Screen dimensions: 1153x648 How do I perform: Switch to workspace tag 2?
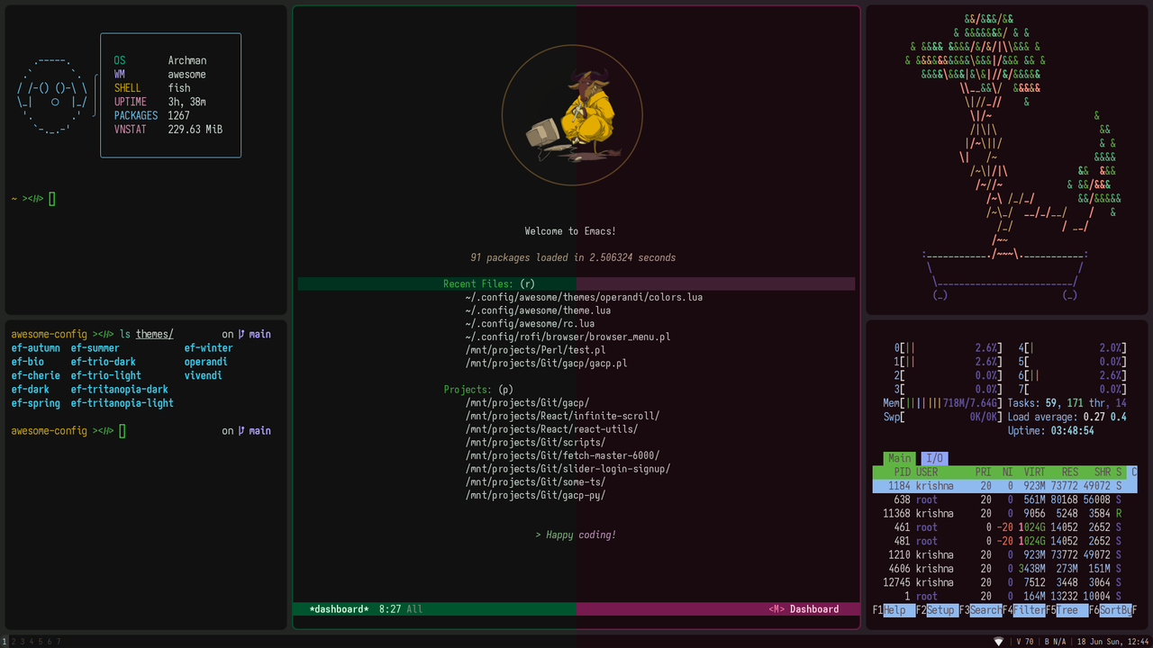coord(13,642)
